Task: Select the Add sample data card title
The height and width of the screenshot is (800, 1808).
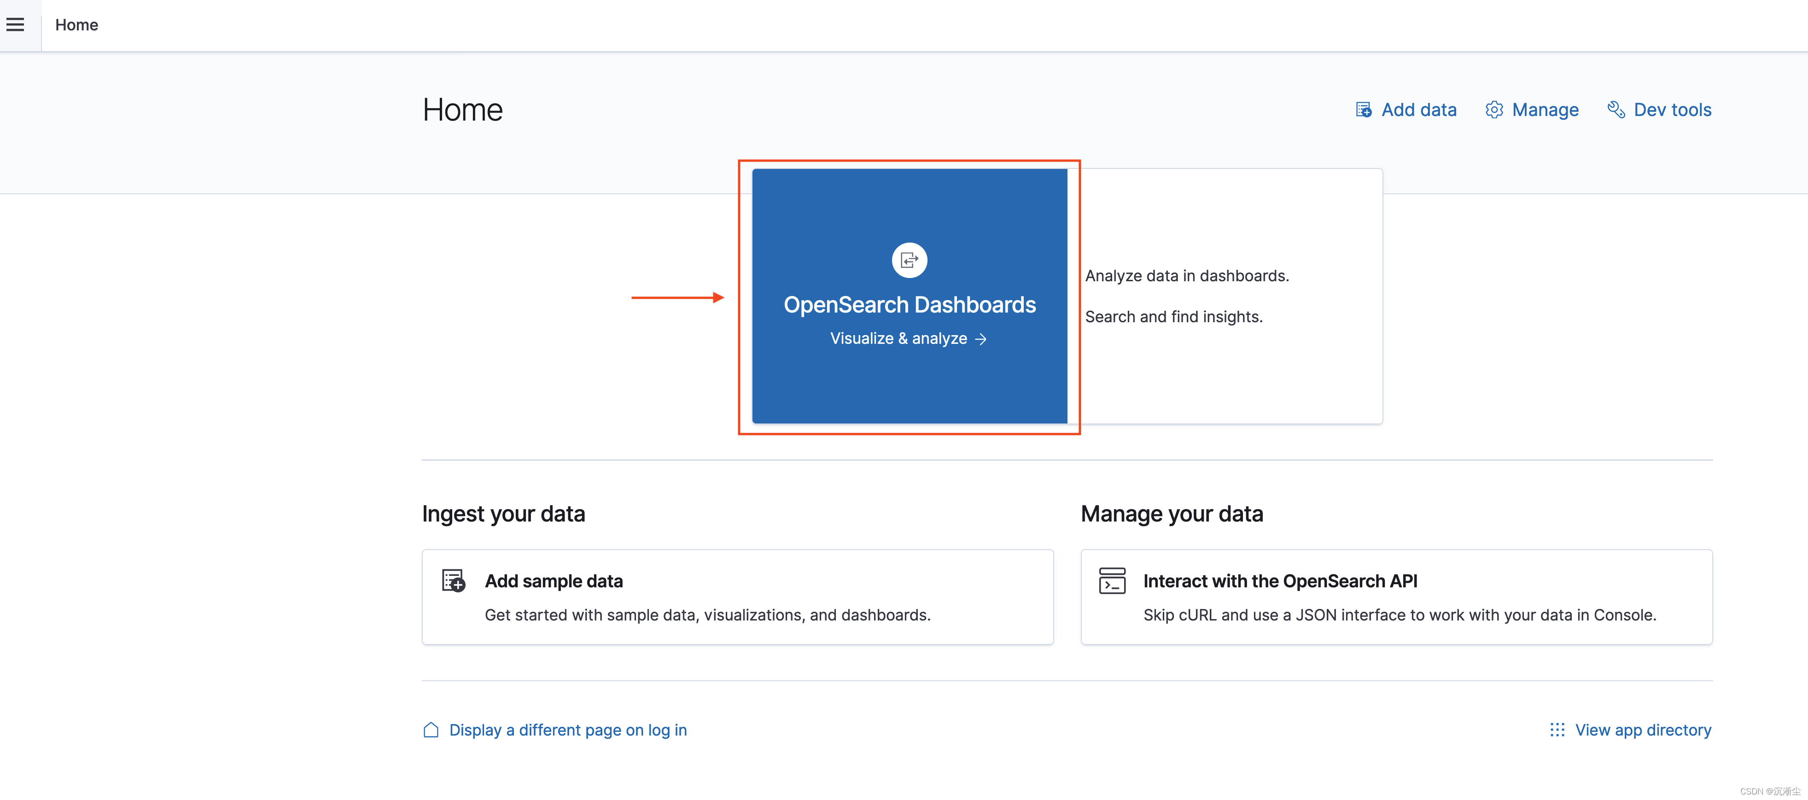Action: click(553, 581)
